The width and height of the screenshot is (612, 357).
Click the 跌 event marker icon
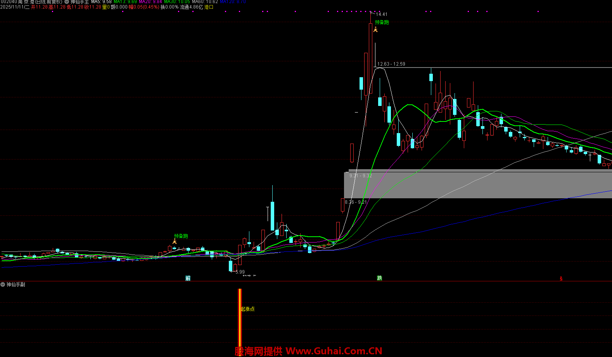tap(380, 278)
